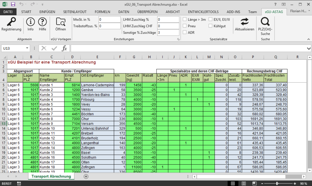Screen dimensions: 312x186
Task: Click cell containing Lamone-Cadempino
Action: click(97, 85)
